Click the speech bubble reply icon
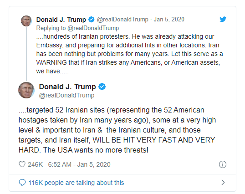The width and height of the screenshot is (245, 194). click(22, 183)
